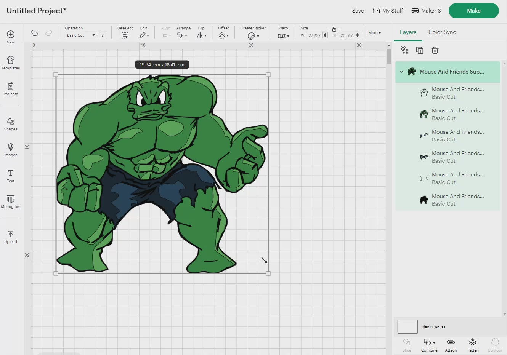Viewport: 507px width, 355px height.
Task: Click the layers panel scroll down arrow
Action: tap(505, 315)
